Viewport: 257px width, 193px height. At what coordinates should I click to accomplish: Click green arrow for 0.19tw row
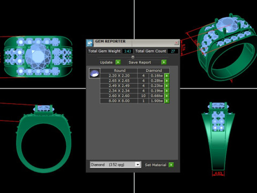[x=167, y=91]
